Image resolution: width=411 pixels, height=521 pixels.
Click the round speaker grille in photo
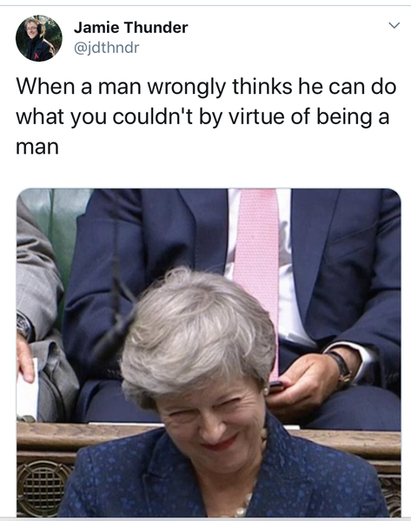[x=43, y=486]
